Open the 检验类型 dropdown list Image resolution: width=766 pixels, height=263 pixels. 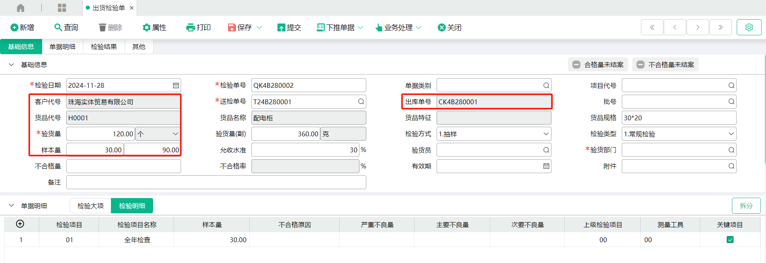[731, 134]
